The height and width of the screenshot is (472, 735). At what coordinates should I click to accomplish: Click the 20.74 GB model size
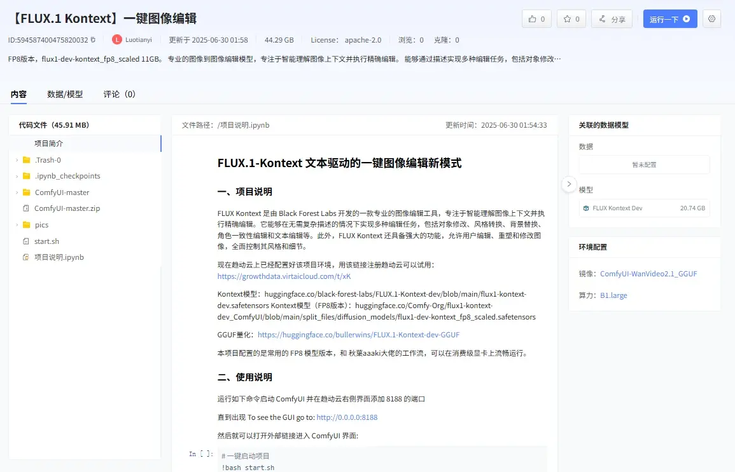point(692,208)
